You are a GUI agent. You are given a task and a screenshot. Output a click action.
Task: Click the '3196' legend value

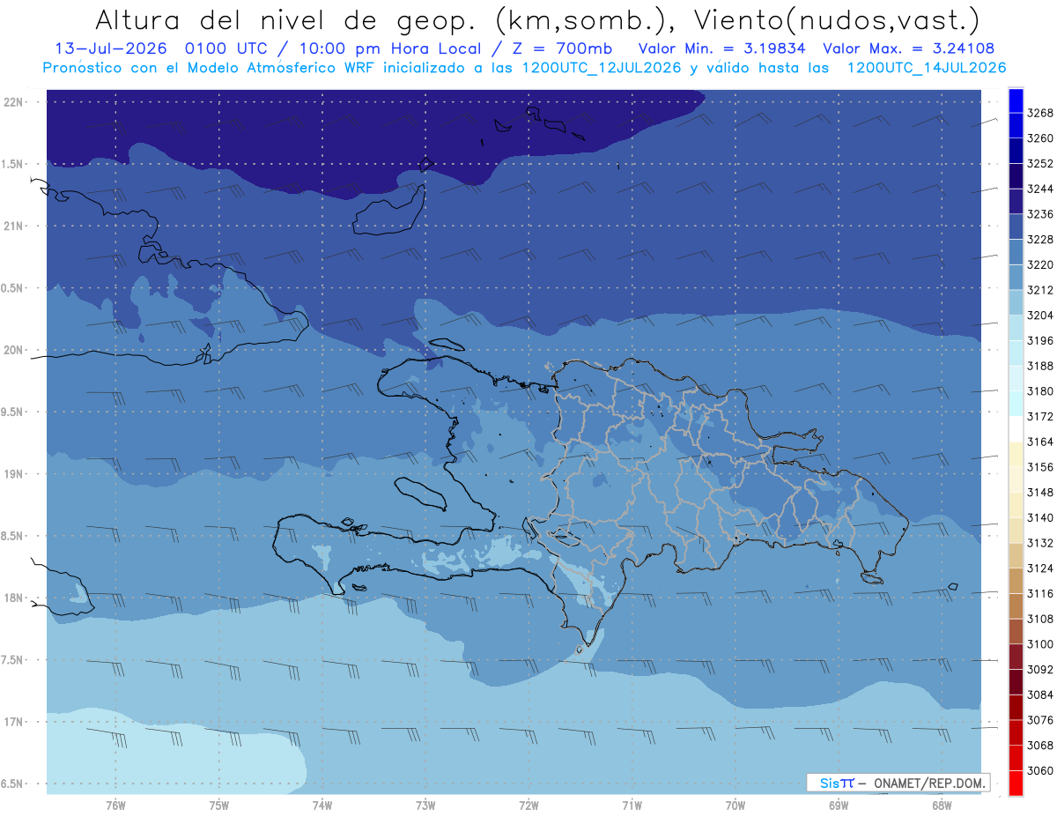click(1040, 341)
